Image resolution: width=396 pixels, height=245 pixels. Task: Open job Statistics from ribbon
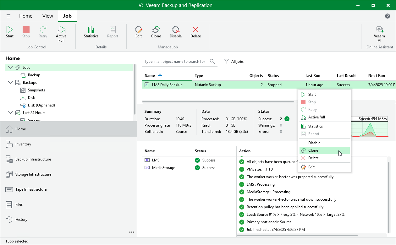point(91,32)
